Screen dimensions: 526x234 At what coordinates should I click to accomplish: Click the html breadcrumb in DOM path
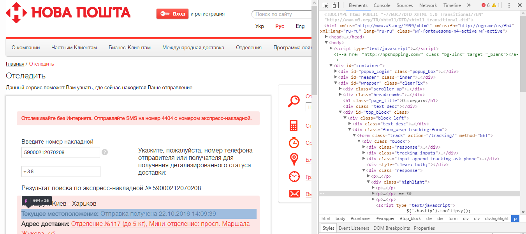(325, 218)
